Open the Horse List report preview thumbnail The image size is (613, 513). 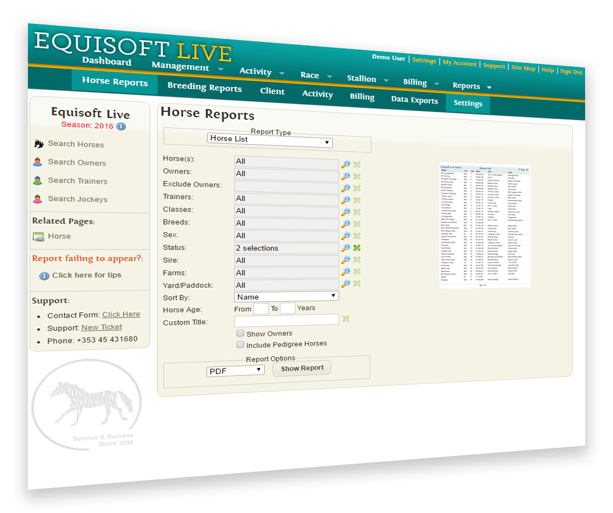485,226
